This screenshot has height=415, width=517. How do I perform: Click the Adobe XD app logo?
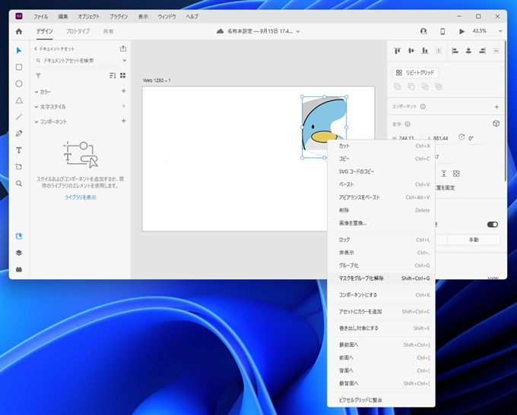(19, 16)
